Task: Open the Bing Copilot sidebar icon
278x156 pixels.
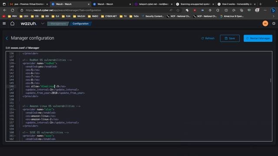Action: pos(273,10)
